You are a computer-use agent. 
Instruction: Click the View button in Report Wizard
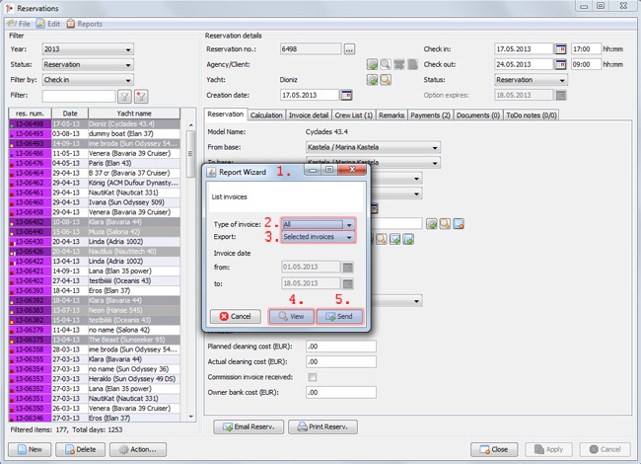292,316
